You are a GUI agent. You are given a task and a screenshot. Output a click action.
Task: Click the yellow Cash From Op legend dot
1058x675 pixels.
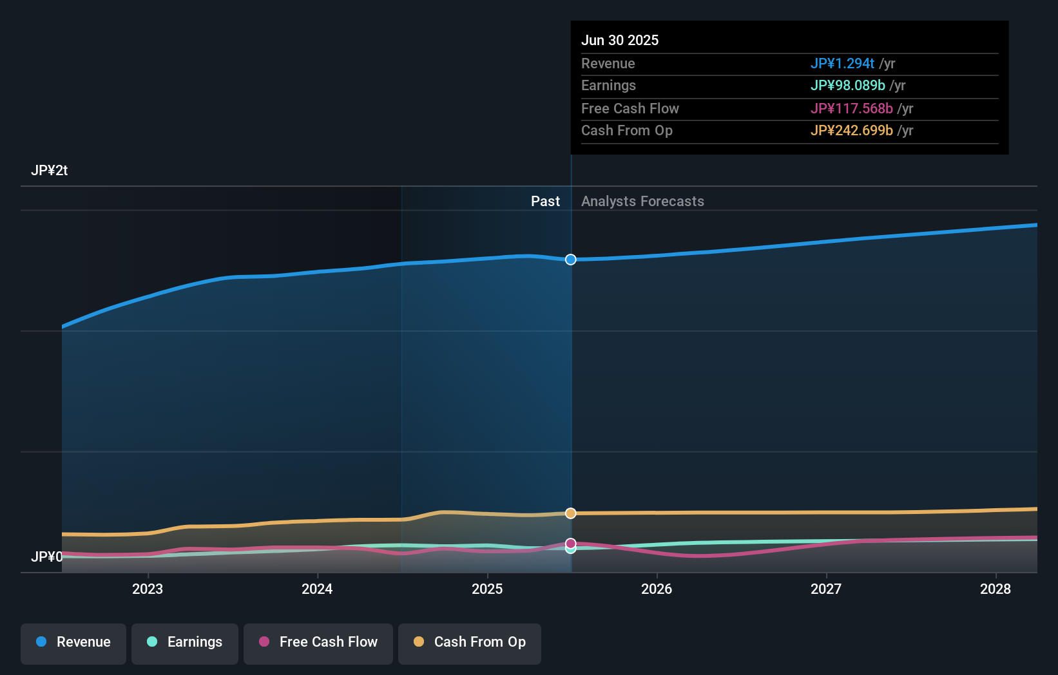[418, 642]
